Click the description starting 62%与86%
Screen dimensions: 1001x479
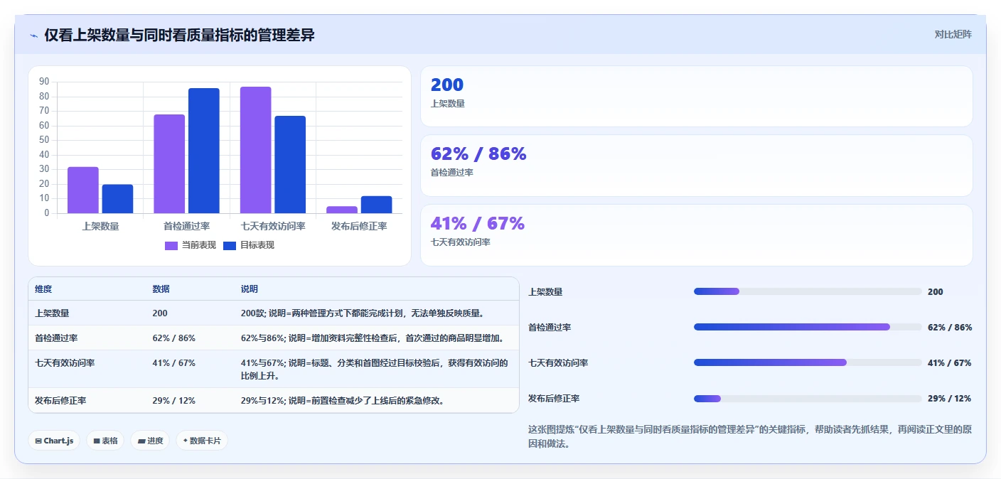372,338
